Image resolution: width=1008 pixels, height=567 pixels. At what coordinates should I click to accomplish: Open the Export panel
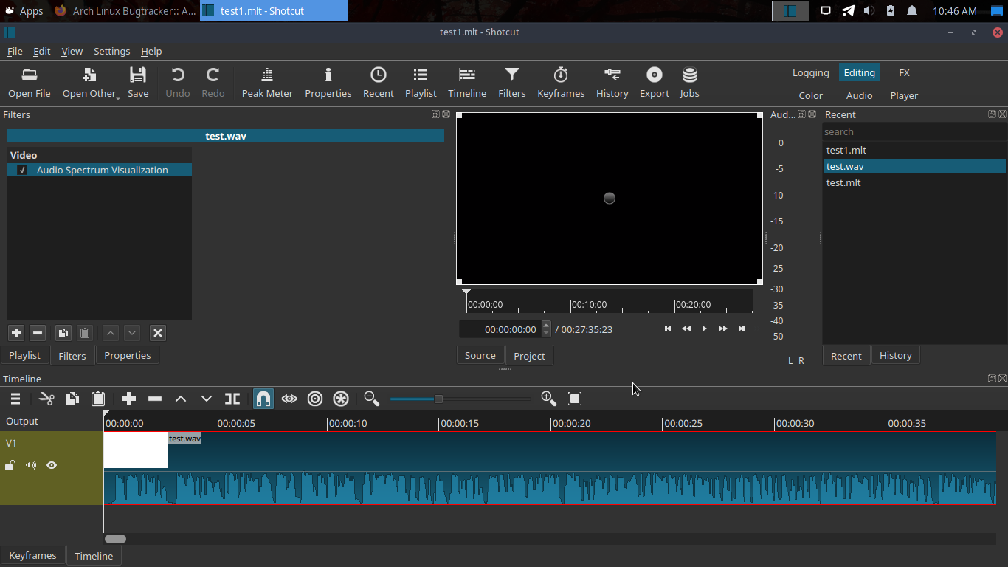(x=654, y=82)
